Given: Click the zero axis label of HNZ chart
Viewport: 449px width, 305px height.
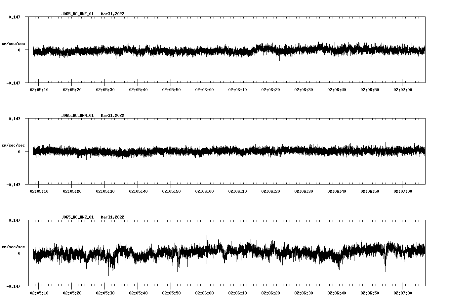Looking at the screenshot, I should (19, 254).
